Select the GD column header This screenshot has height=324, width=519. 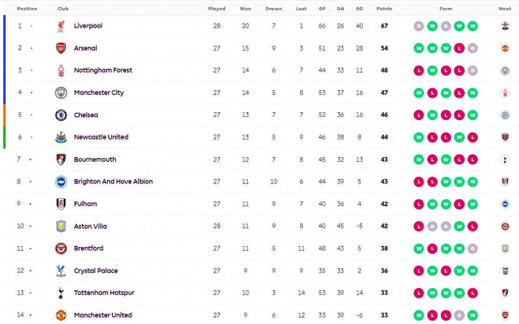click(x=359, y=8)
